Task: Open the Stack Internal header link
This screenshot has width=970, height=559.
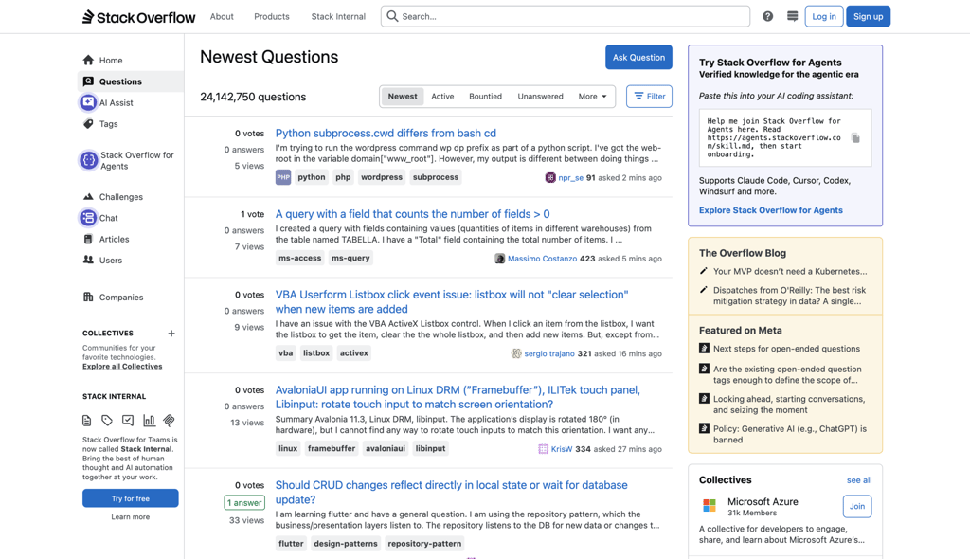Action: click(x=338, y=17)
